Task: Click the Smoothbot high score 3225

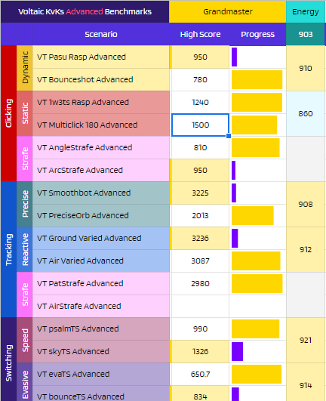Action: click(200, 193)
